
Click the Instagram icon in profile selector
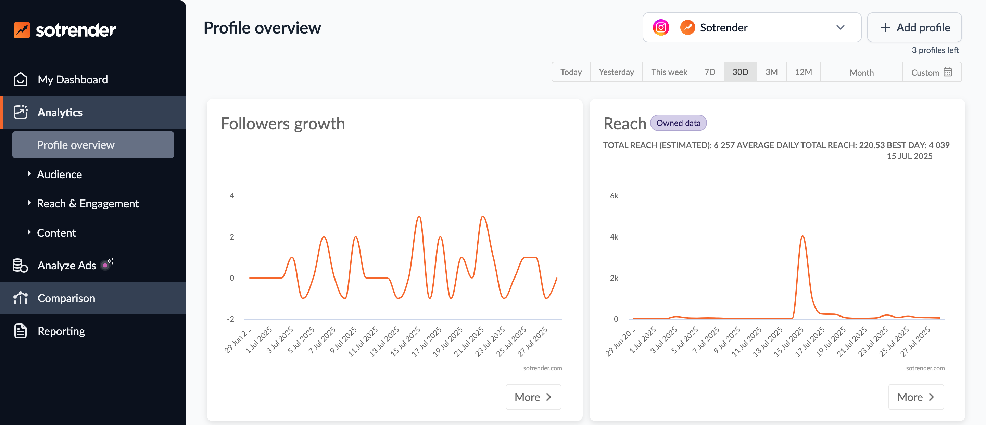coord(661,27)
